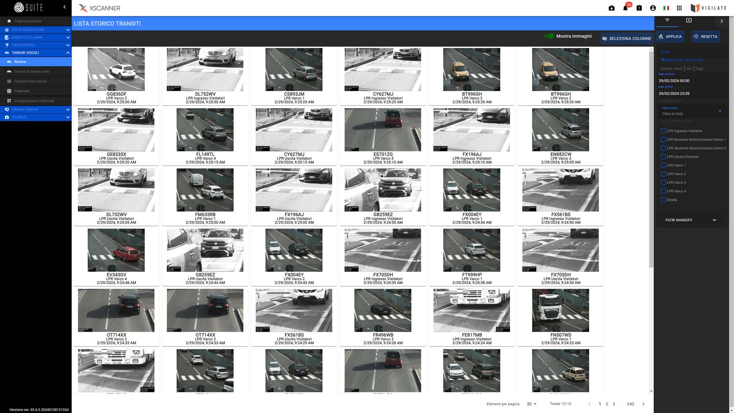734x413 pixels.
Task: Open Transiti in tempo reale
Action: [36, 72]
